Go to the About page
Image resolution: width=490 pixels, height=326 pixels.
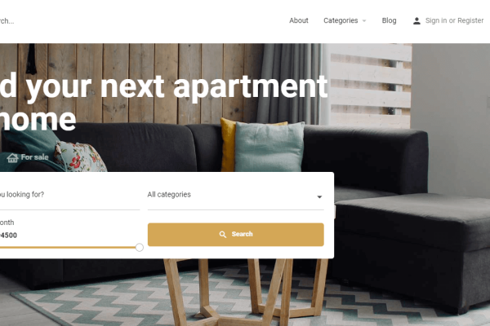[x=298, y=20]
